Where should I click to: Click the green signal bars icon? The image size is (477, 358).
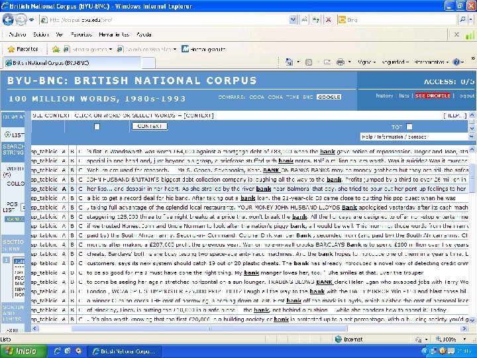pyautogui.click(x=470, y=35)
